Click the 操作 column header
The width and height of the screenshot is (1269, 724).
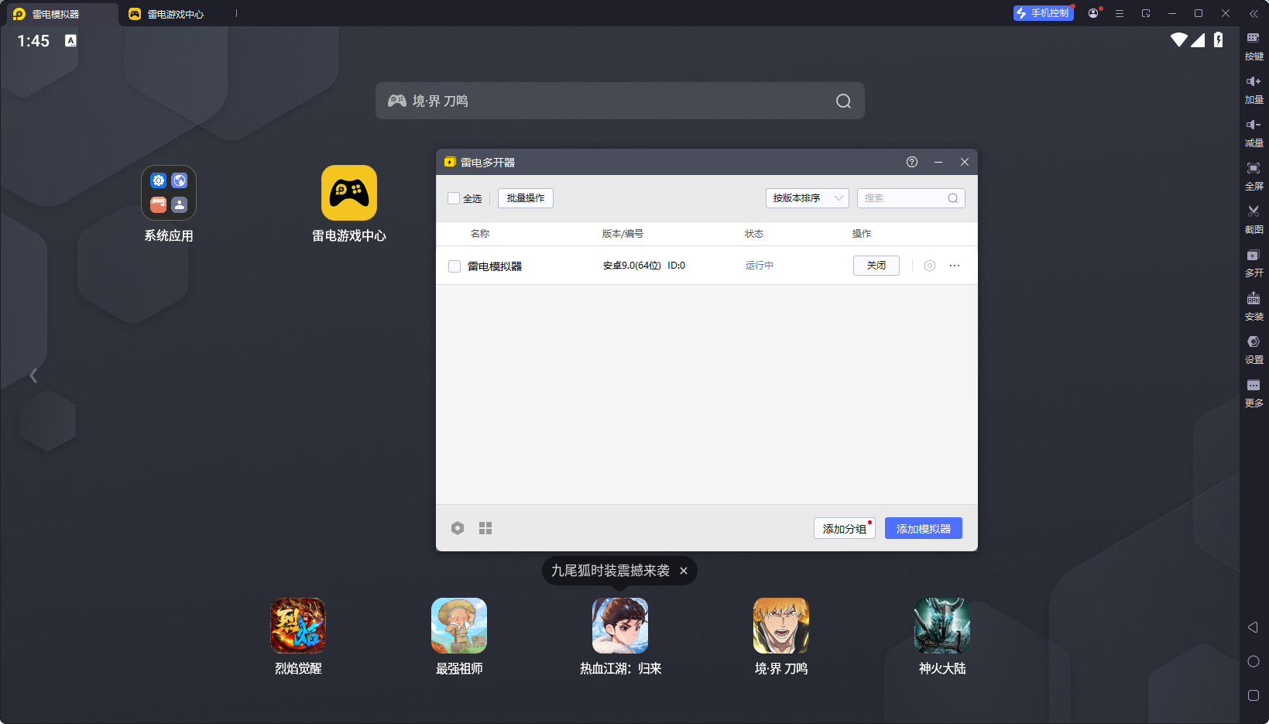862,234
